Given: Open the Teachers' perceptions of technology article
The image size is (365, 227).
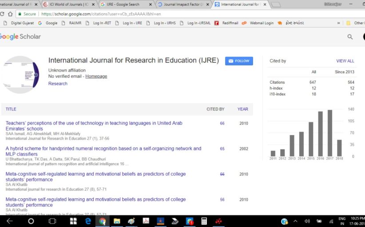Looking at the screenshot, I should click(x=94, y=126).
